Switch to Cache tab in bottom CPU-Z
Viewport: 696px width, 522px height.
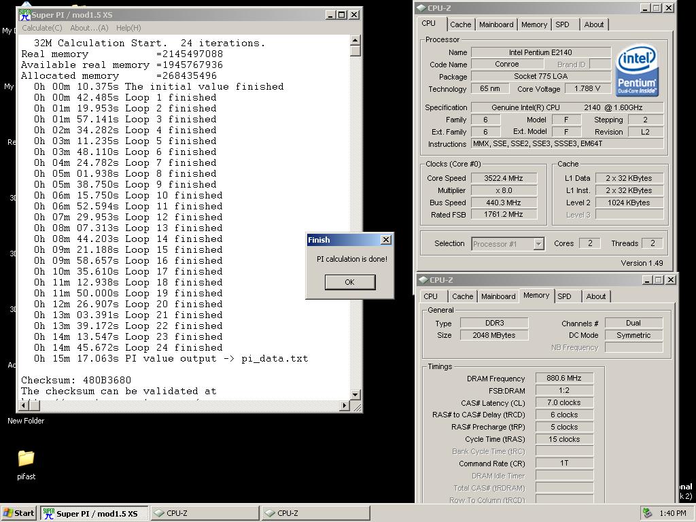coord(462,296)
